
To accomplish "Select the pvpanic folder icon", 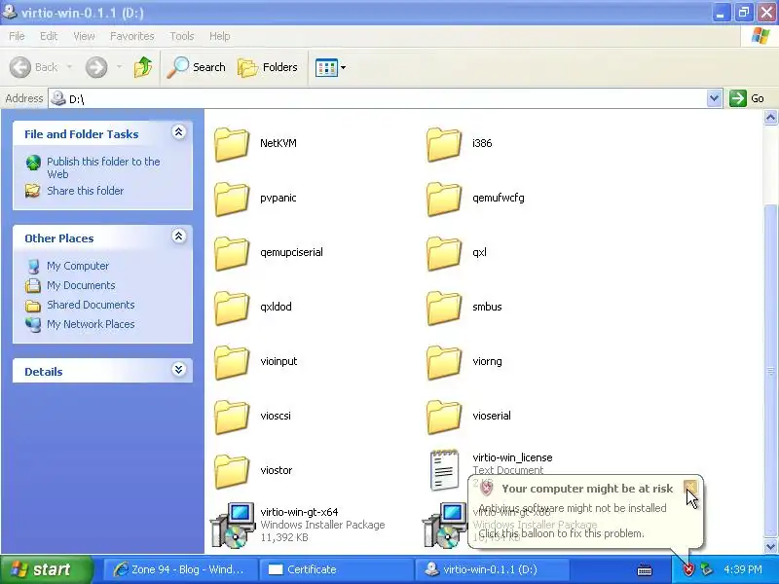I will (232, 200).
